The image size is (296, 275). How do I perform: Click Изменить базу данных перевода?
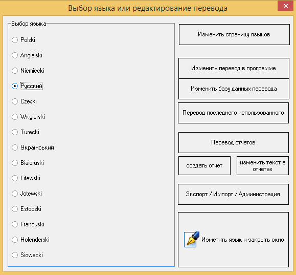click(234, 89)
